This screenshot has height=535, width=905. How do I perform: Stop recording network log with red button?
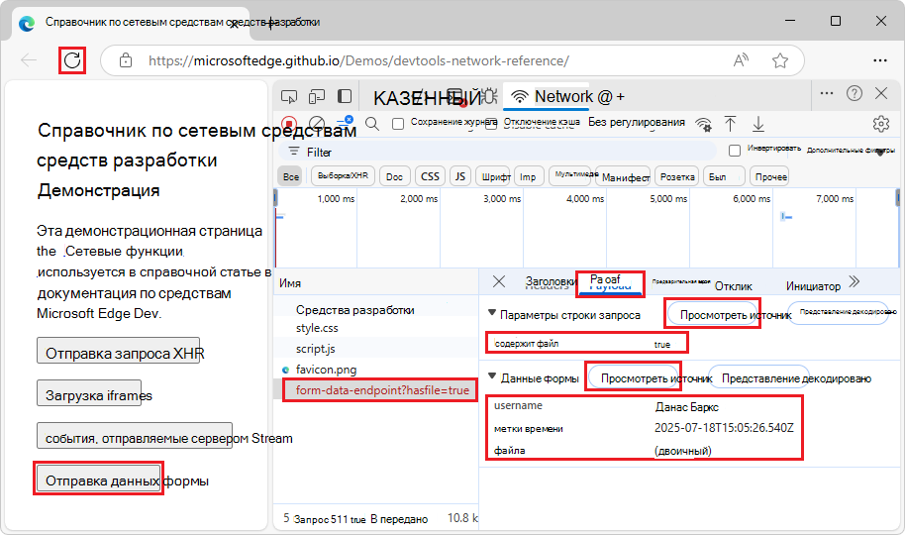(x=289, y=124)
